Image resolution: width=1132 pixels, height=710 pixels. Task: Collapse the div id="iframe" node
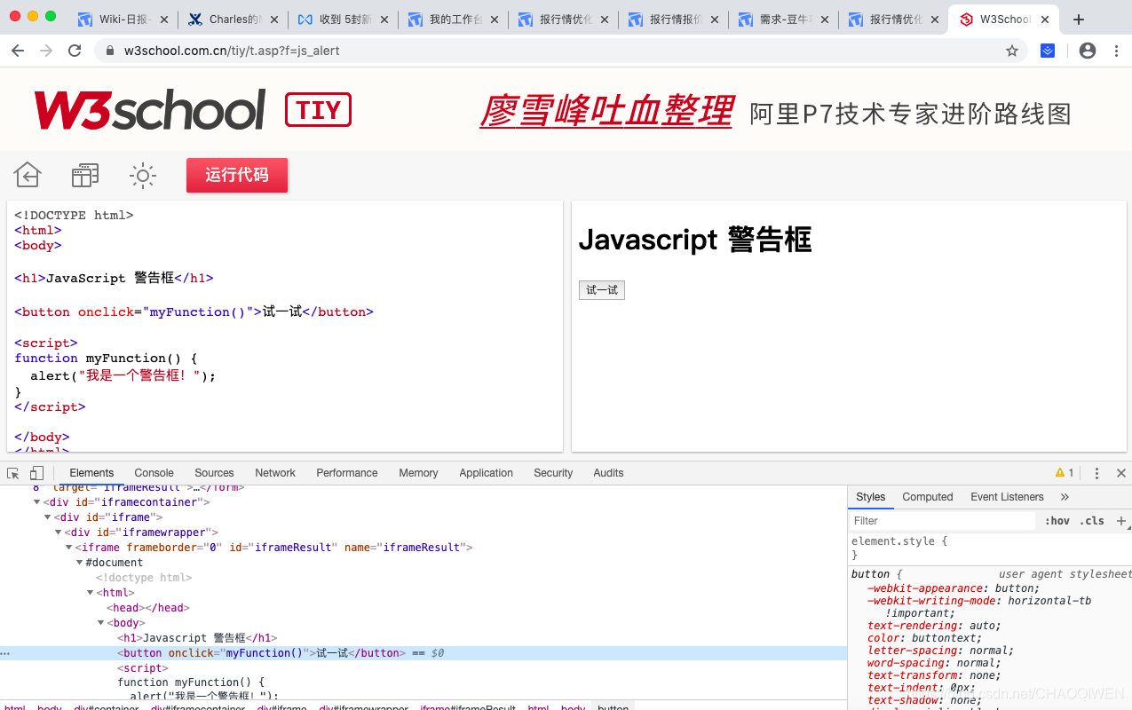[49, 517]
